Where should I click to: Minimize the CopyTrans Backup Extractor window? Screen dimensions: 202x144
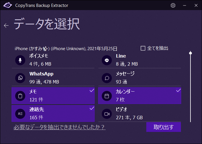pyautogui.click(x=184, y=5)
